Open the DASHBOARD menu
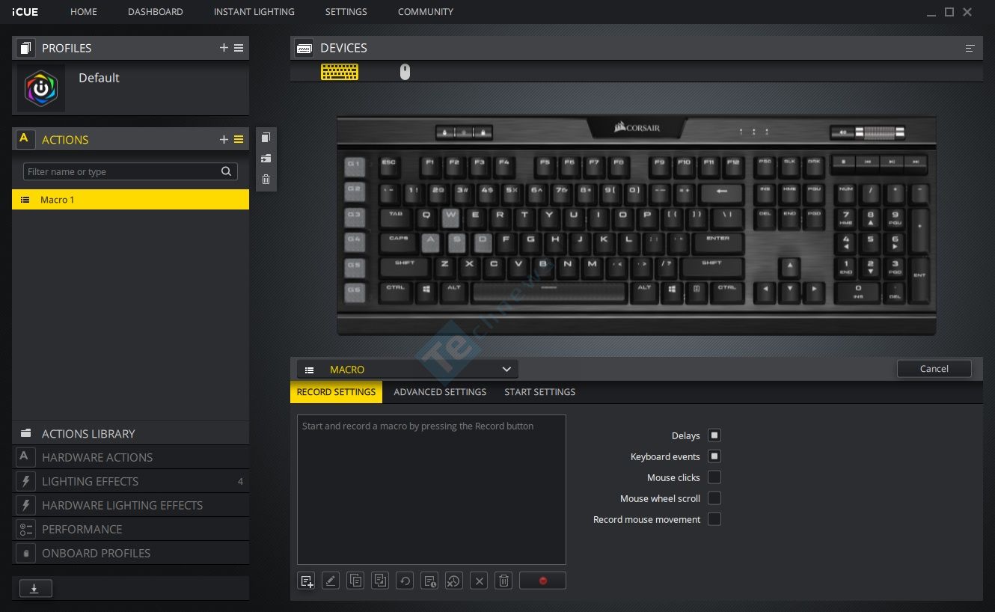 (156, 12)
